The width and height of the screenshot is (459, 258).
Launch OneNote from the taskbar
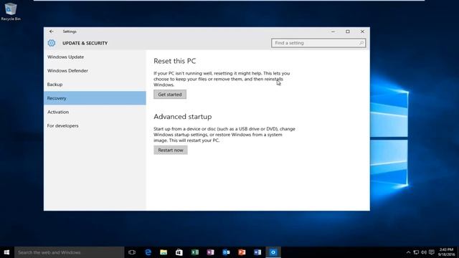(210, 252)
